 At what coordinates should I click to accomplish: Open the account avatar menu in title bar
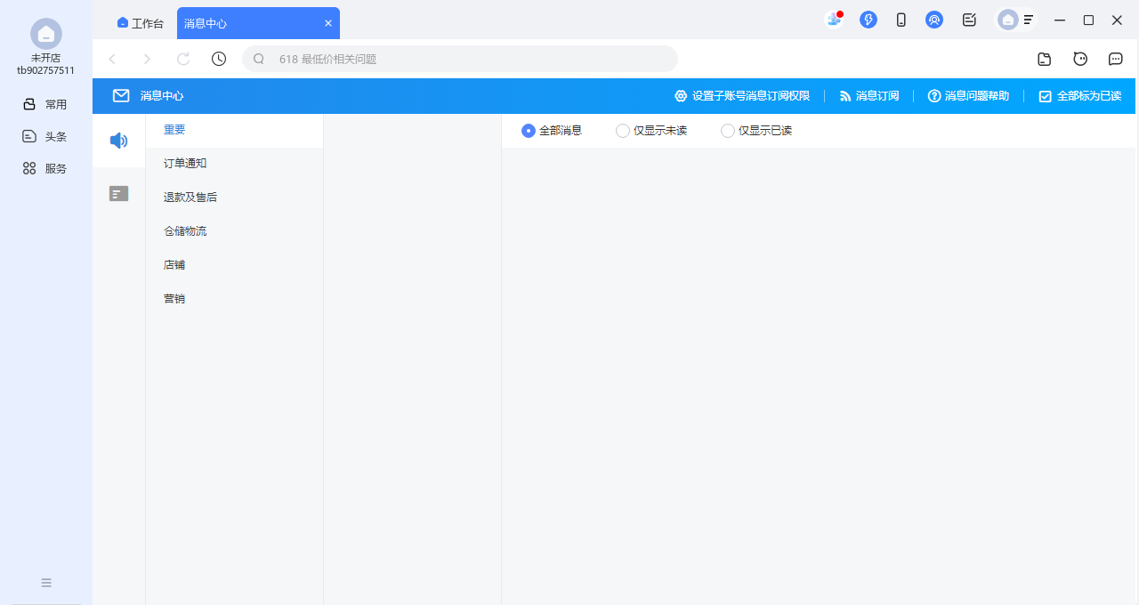pos(1016,20)
